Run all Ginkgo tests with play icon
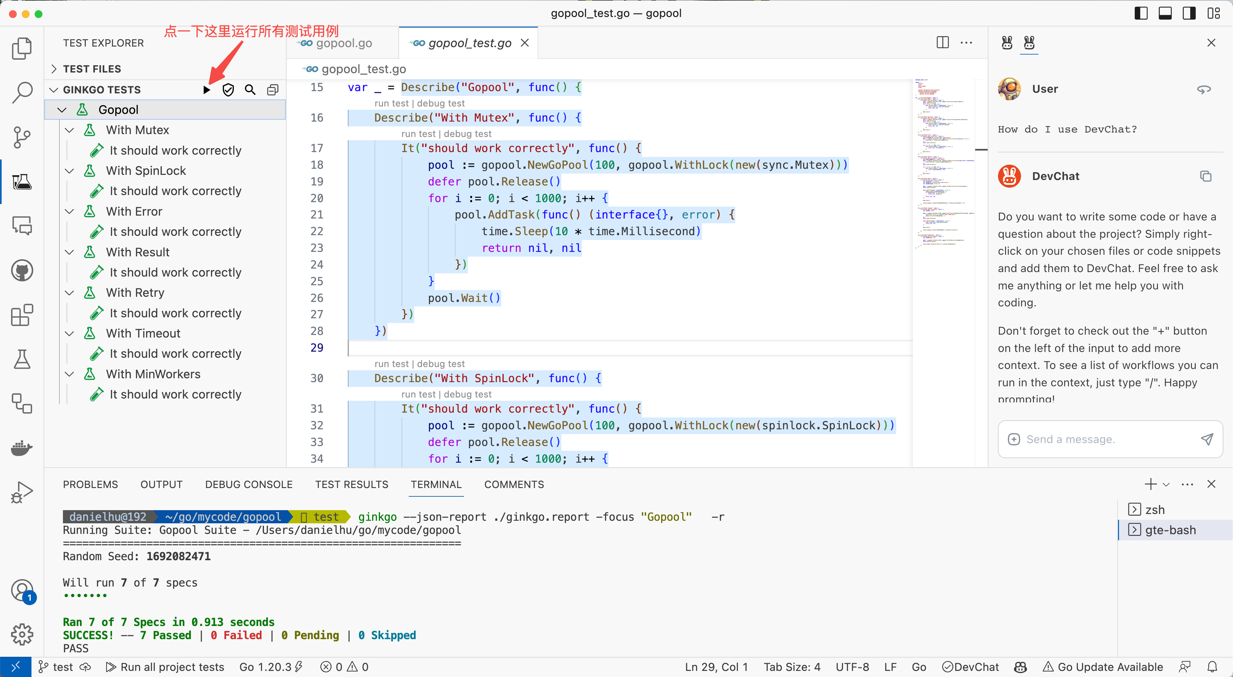 pos(206,90)
